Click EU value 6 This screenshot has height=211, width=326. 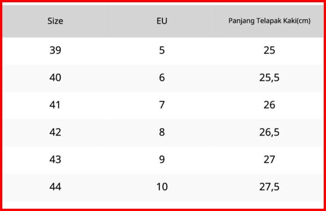162,78
